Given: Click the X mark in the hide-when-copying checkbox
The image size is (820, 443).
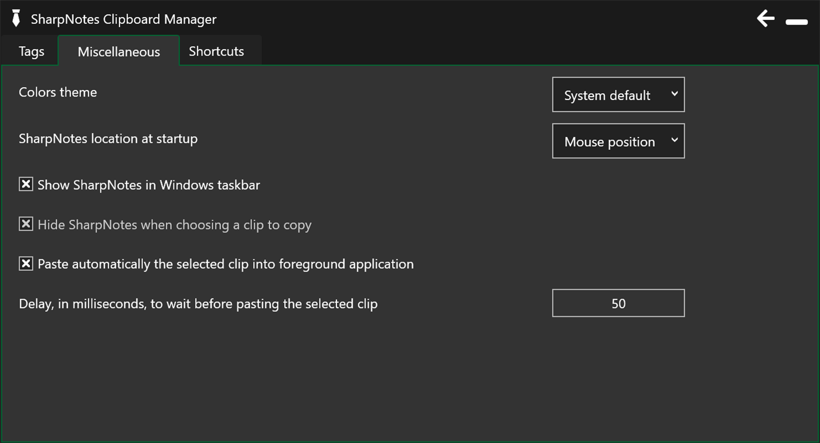Looking at the screenshot, I should (x=26, y=224).
